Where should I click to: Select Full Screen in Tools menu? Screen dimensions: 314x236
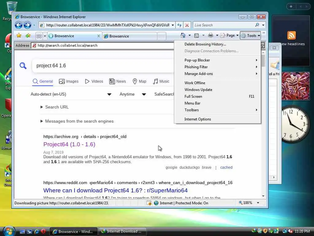(x=217, y=96)
